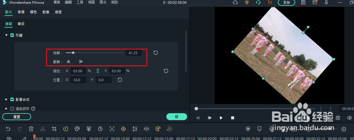Screen dimensions: 354x140
Task: Reset scale with circular arrow icon
Action: [166, 71]
